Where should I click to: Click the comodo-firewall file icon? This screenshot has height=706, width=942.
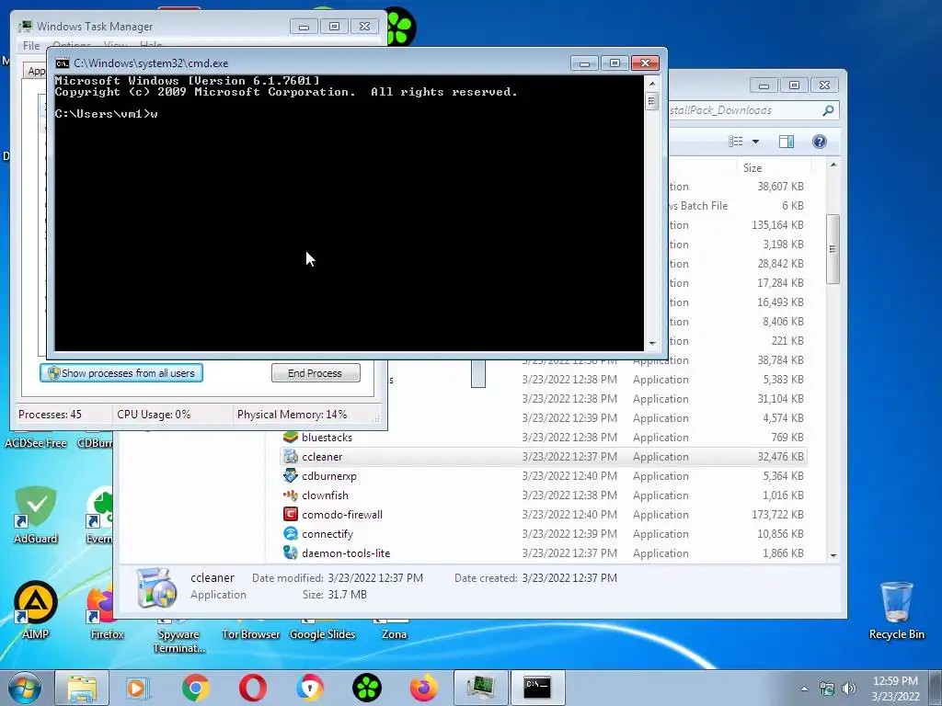click(291, 515)
